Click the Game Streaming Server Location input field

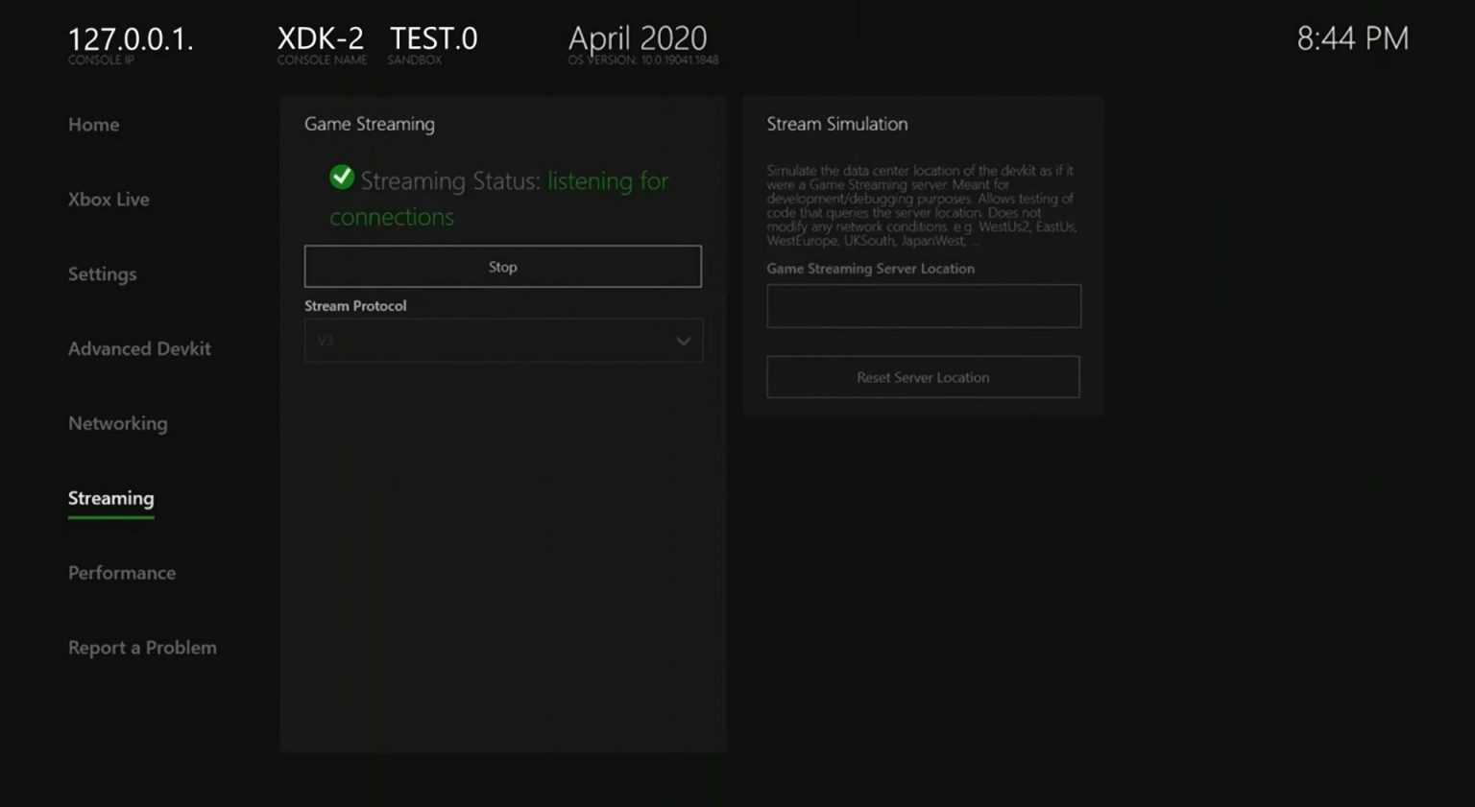(x=922, y=305)
